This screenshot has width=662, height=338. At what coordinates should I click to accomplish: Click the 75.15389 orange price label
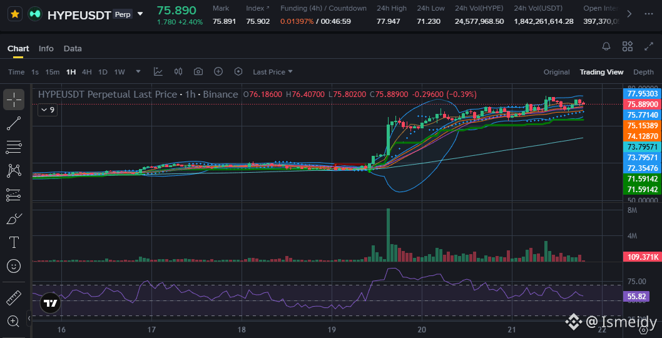[643, 125]
